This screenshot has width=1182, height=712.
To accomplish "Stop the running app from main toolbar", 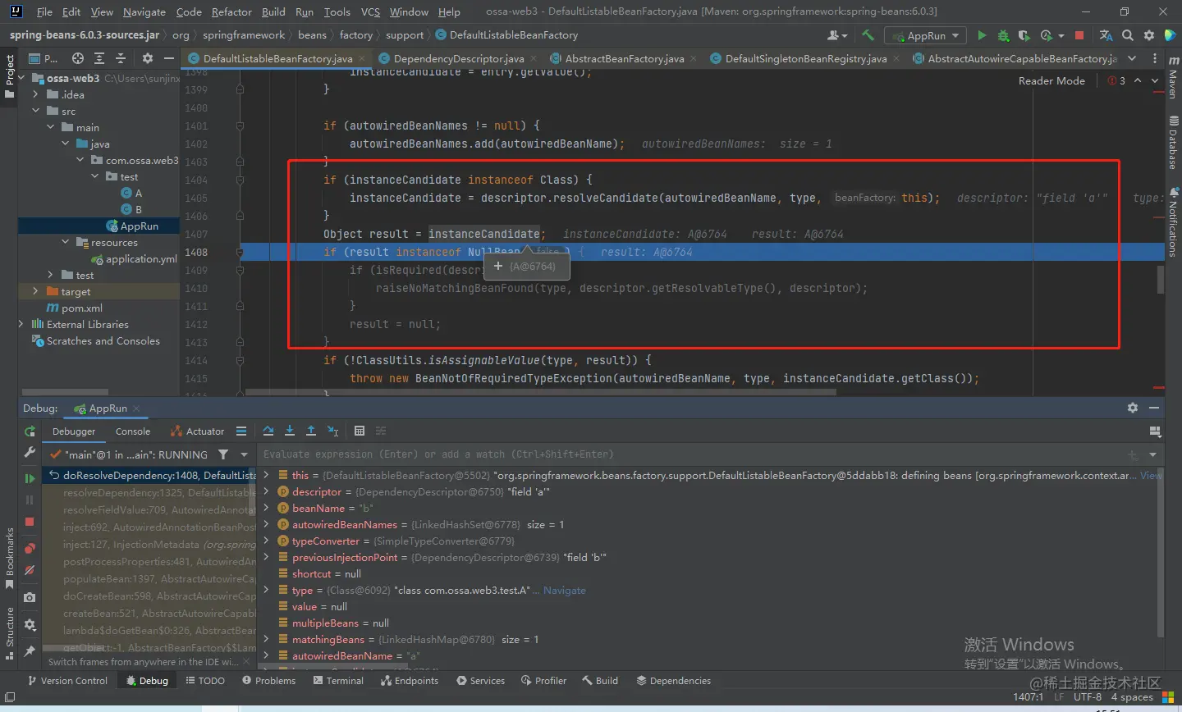I will click(x=1079, y=35).
